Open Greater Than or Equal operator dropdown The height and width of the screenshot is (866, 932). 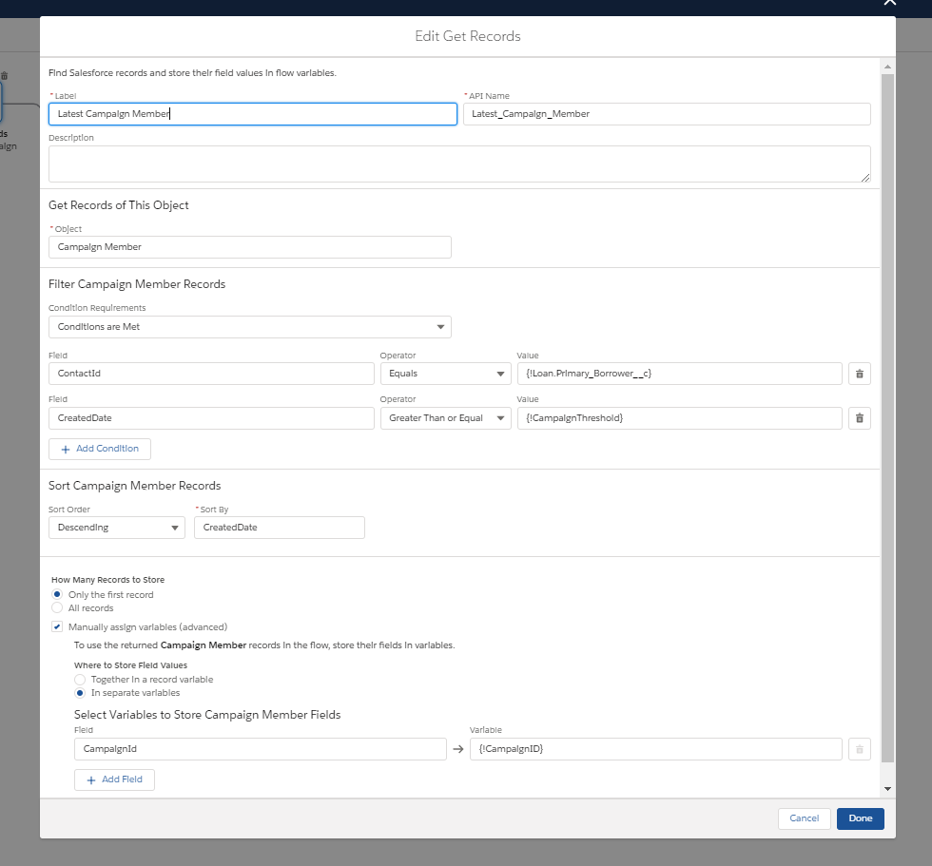445,418
